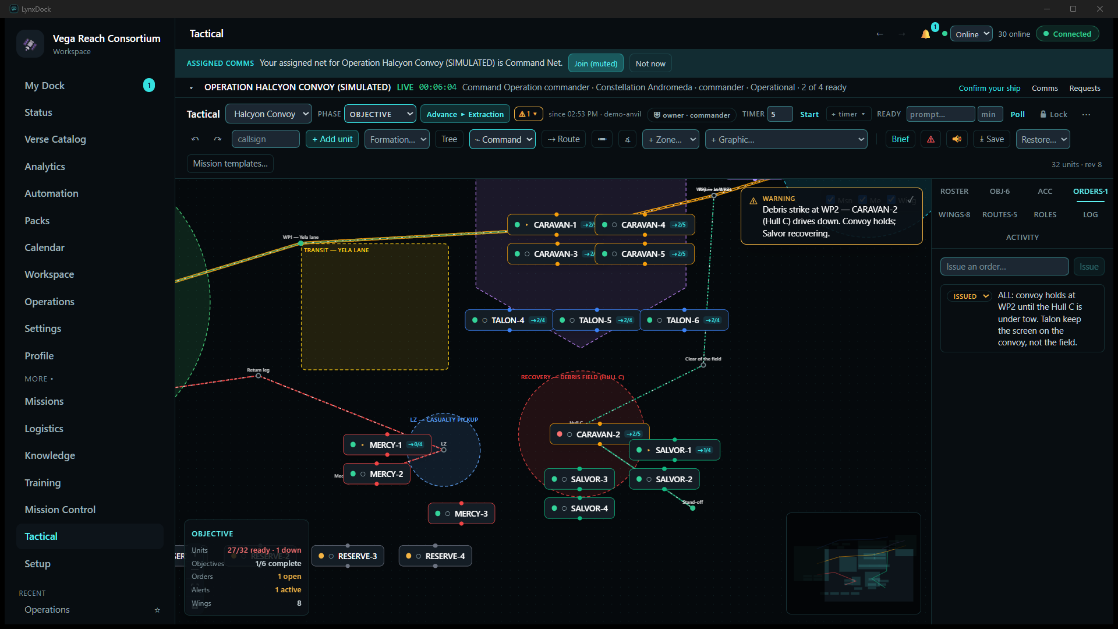Open the Restore dropdown
The height and width of the screenshot is (629, 1118).
1043,140
